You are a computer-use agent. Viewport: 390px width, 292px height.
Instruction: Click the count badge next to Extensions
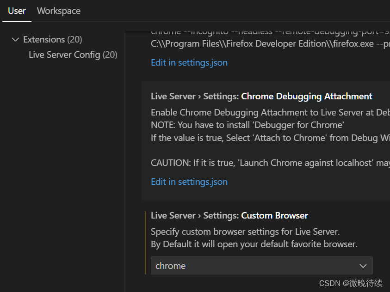click(74, 40)
